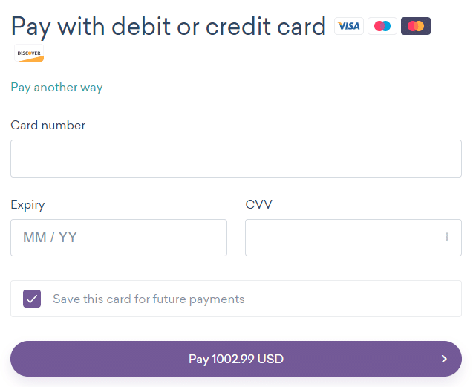
Task: Select the MM / YY placeholder text
Action: point(50,237)
